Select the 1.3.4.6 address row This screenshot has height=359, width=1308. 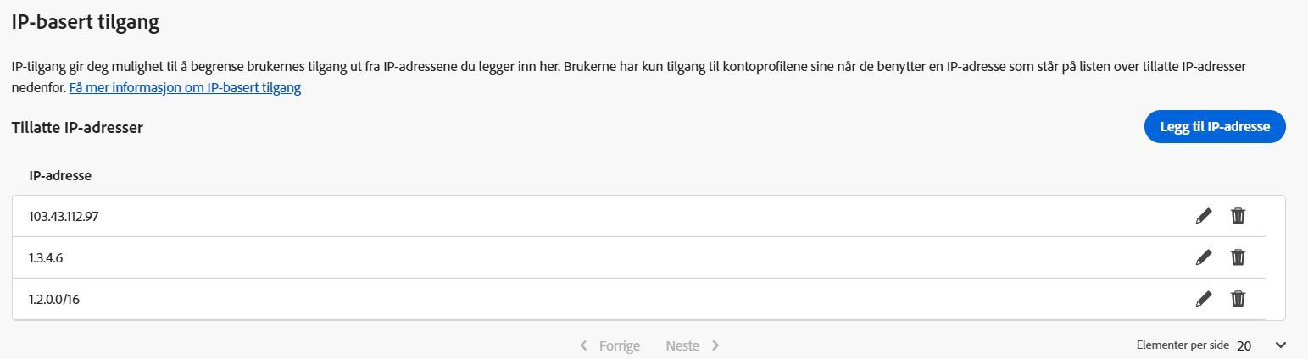(x=46, y=257)
